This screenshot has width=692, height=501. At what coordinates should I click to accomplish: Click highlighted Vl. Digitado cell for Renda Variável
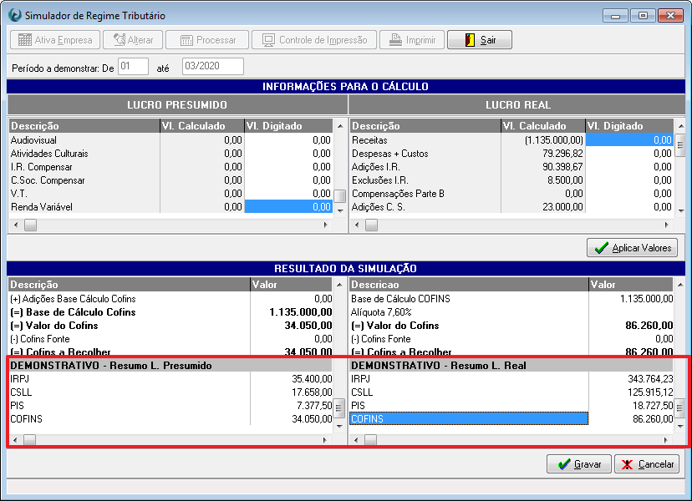pos(288,207)
